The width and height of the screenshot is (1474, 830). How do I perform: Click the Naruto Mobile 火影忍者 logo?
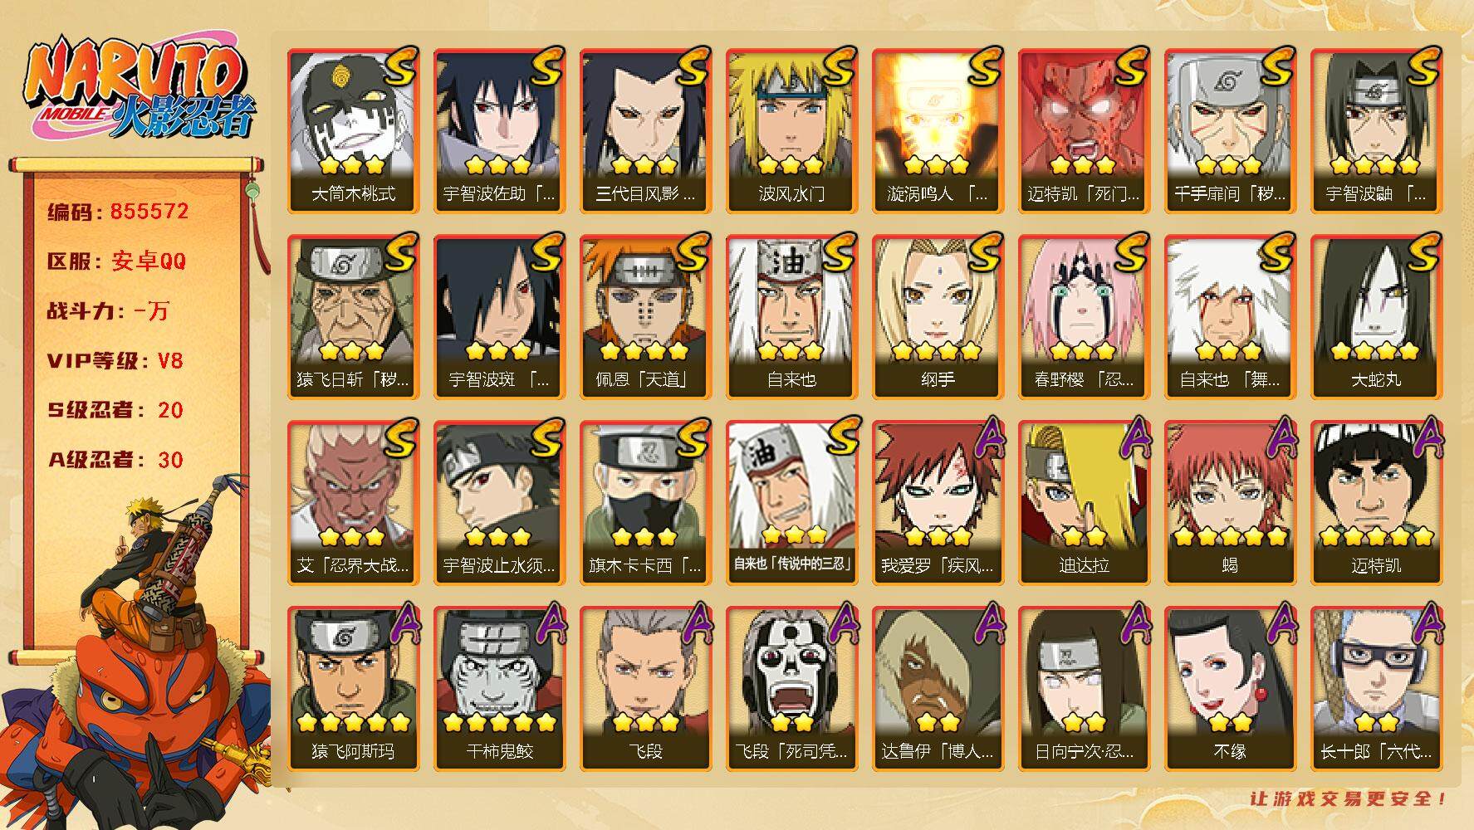[x=140, y=90]
